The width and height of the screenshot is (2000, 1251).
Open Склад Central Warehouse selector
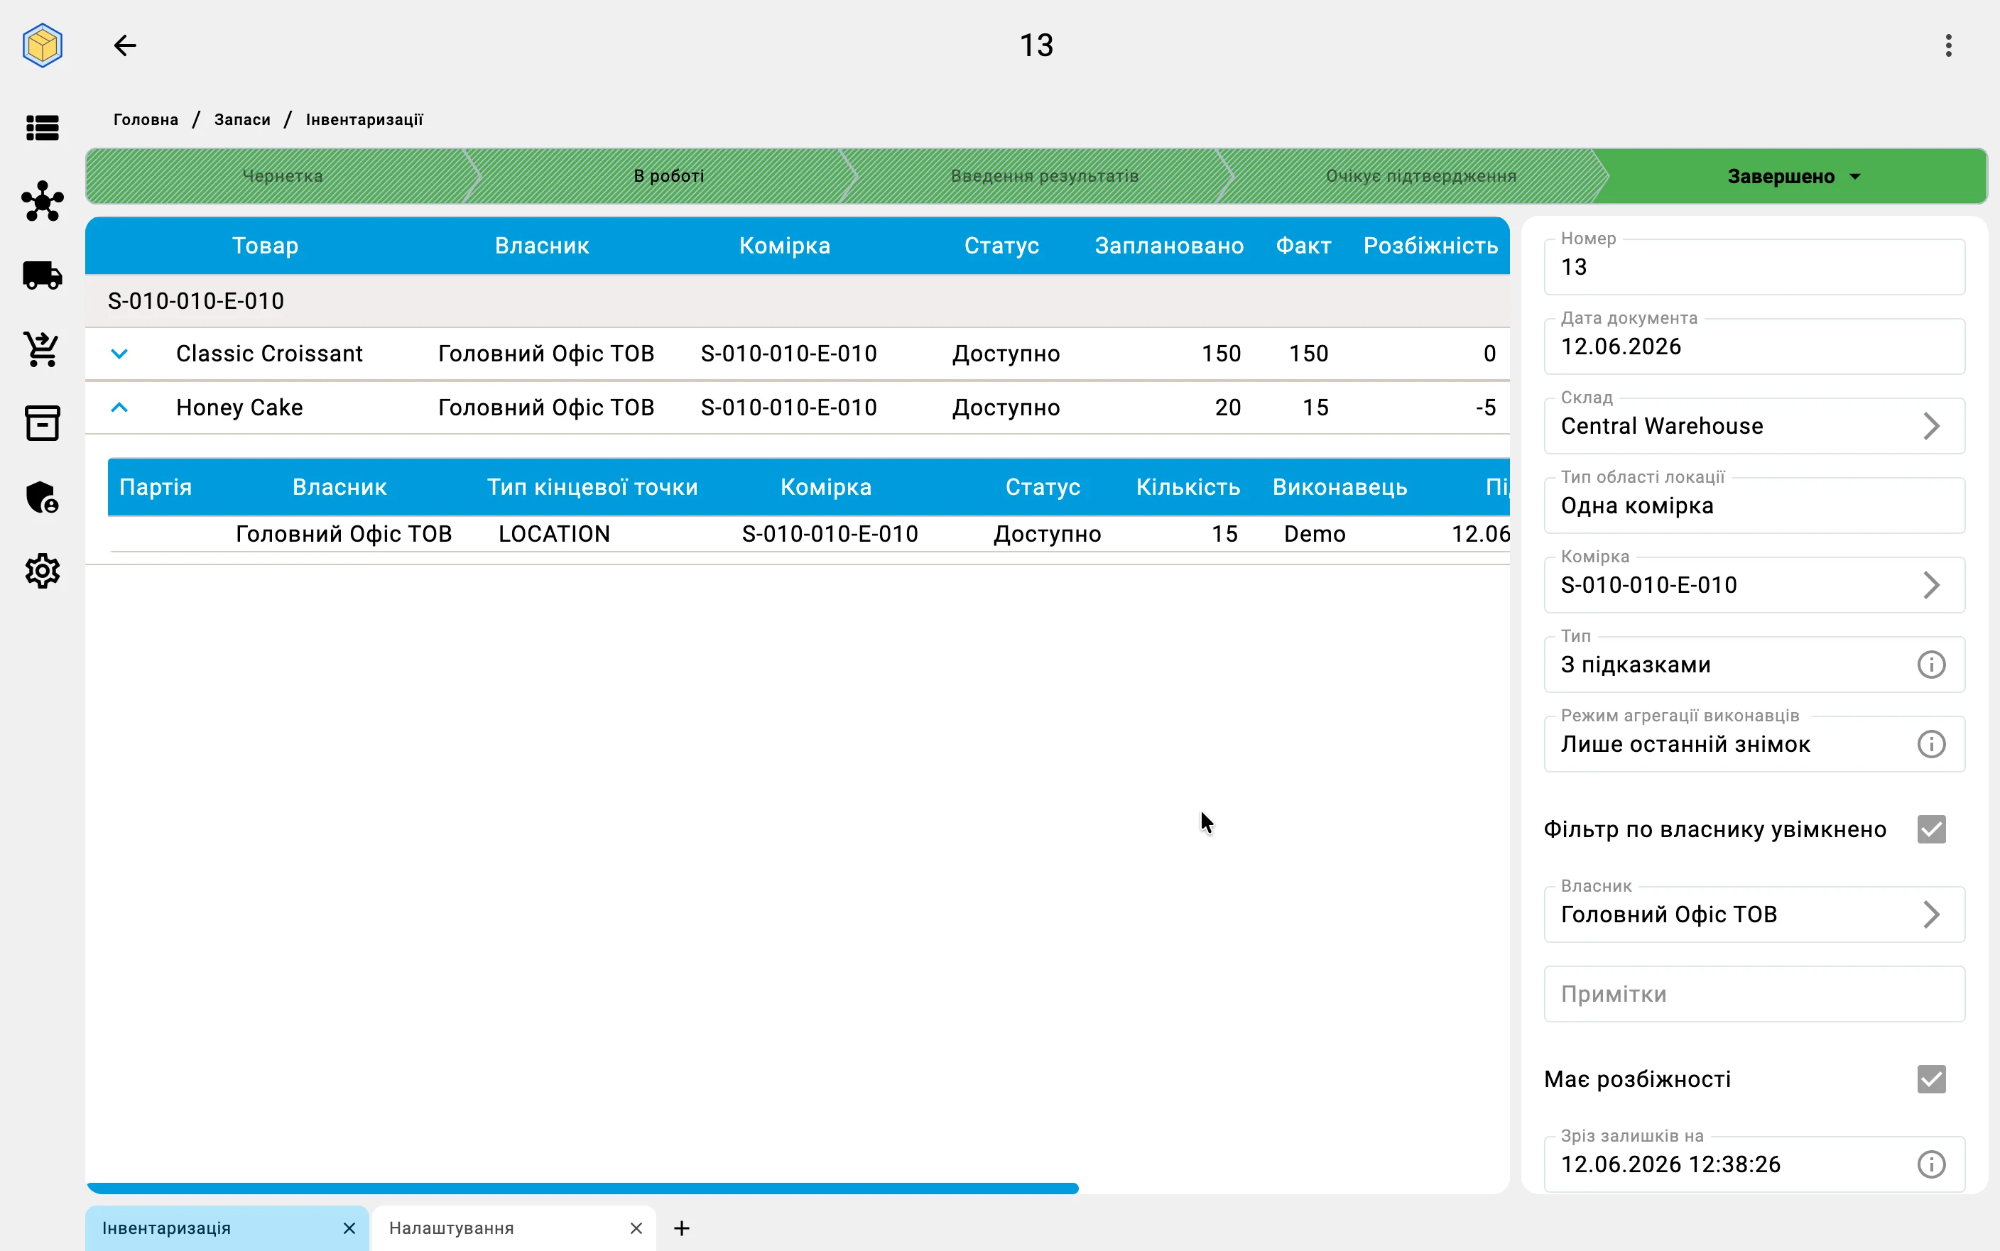(1754, 426)
